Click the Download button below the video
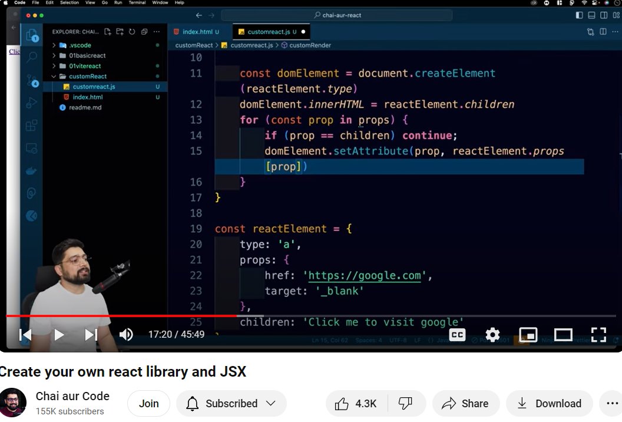This screenshot has width=622, height=422. [x=549, y=403]
